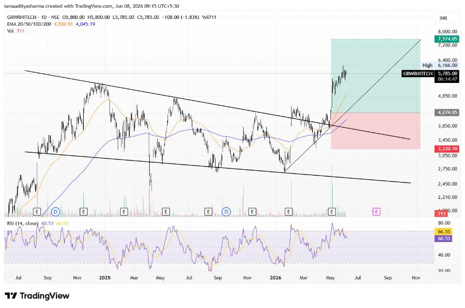
Task: Select the green profit zone of long position
Action: (376, 76)
